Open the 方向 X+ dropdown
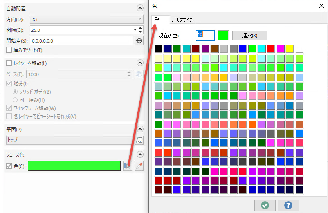 pos(87,19)
